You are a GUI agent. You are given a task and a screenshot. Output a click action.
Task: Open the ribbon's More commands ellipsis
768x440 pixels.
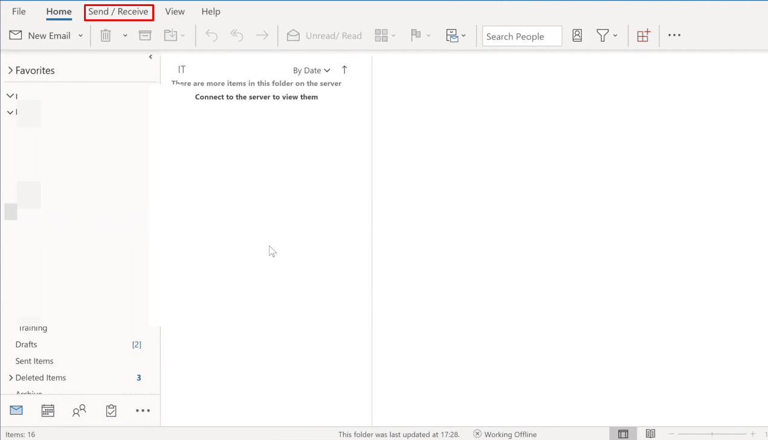pyautogui.click(x=674, y=36)
